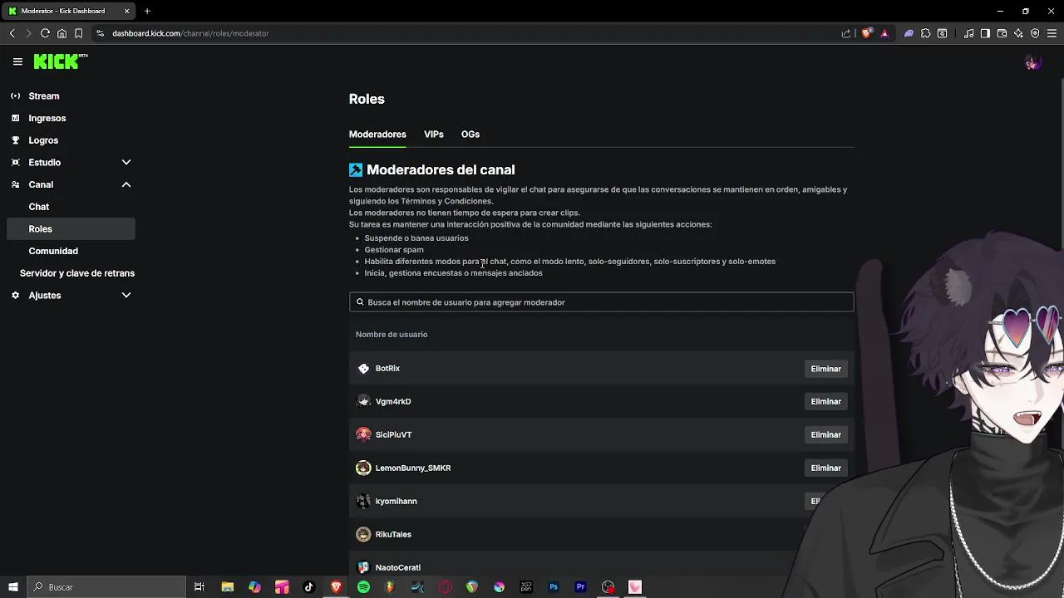Image resolution: width=1064 pixels, height=598 pixels.
Task: Click the kyomihann username text
Action: [x=396, y=502]
